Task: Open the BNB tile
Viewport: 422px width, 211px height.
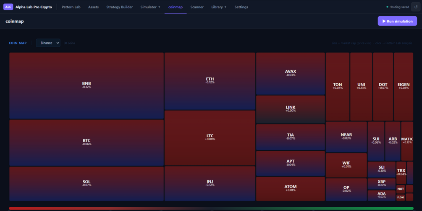Action: 86,86
